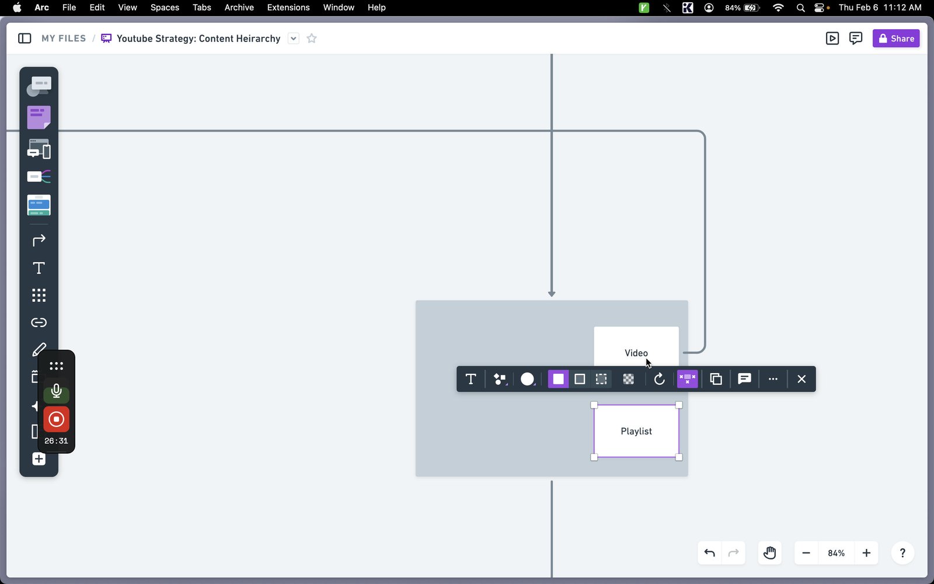Toggle dashed border style for shape

601,379
